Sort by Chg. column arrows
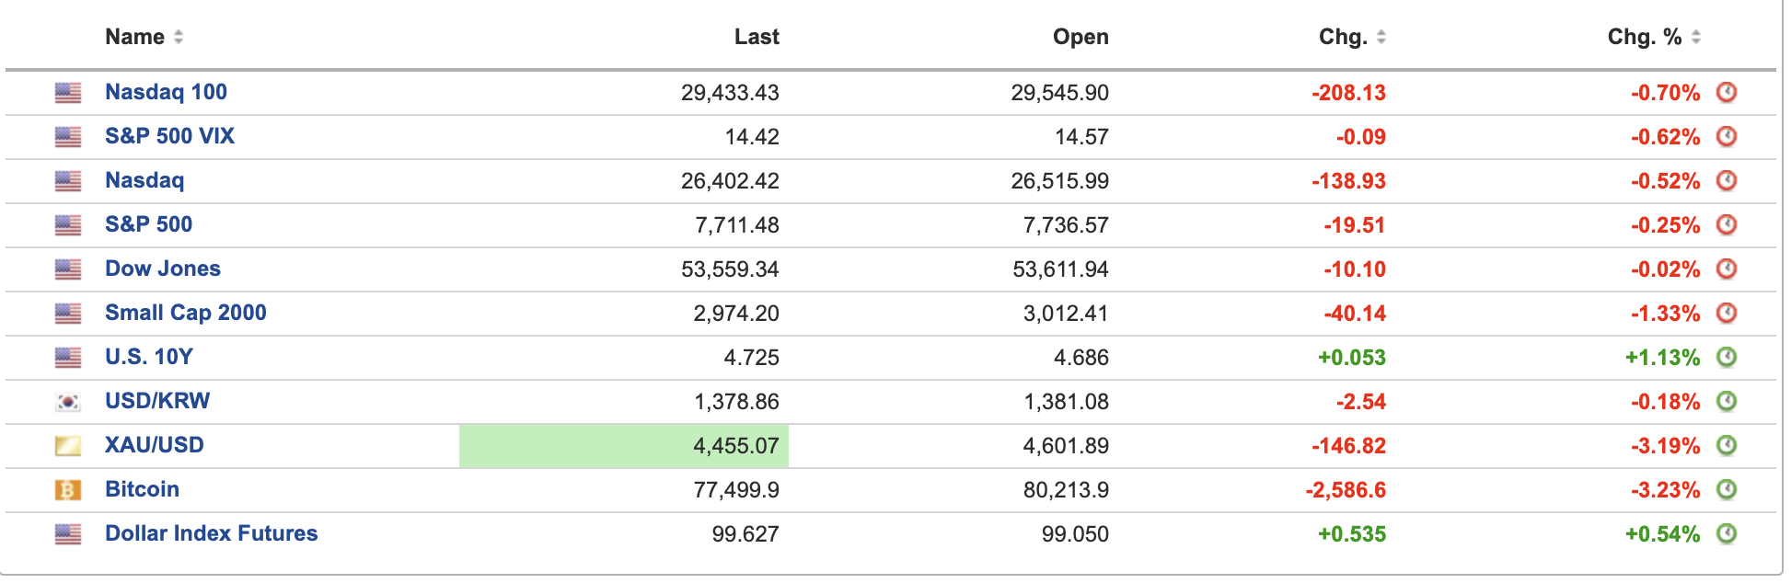Screen dimensions: 1791x583 (x=1381, y=37)
